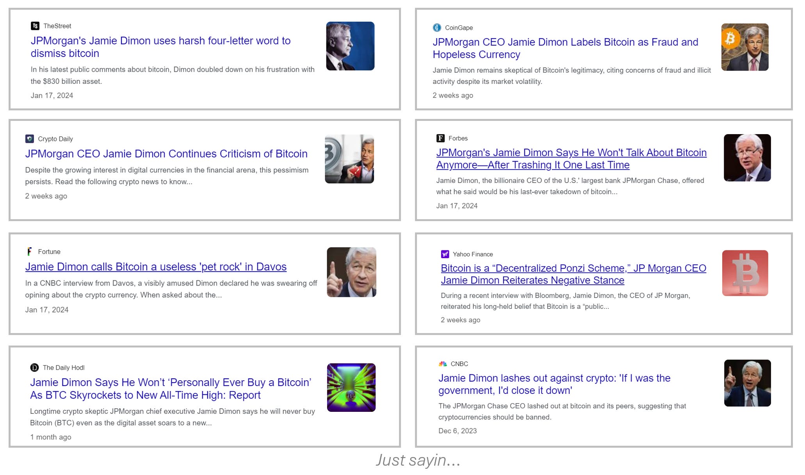805x475 pixels.
Task: Click the 'Yahoo Finance' source name
Action: coord(473,254)
